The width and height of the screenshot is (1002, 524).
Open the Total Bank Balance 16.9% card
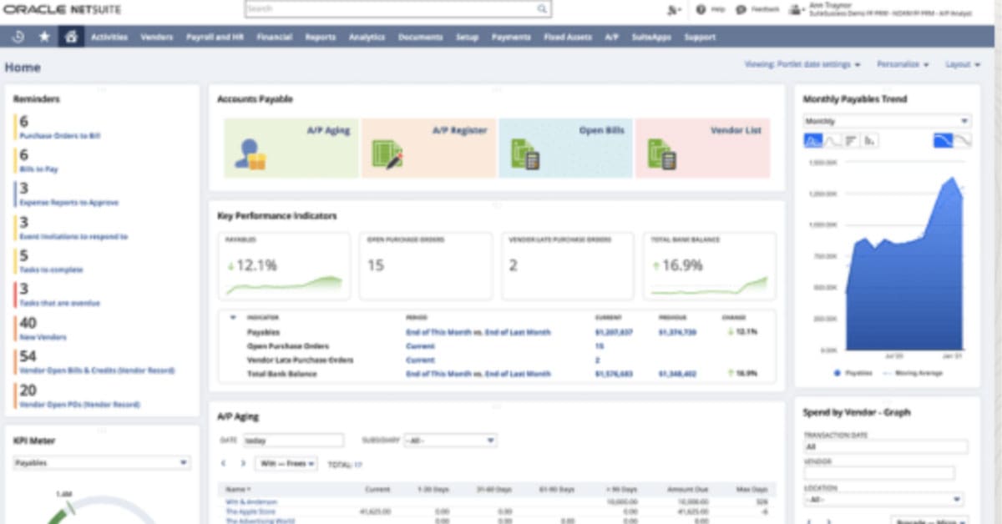[709, 265]
